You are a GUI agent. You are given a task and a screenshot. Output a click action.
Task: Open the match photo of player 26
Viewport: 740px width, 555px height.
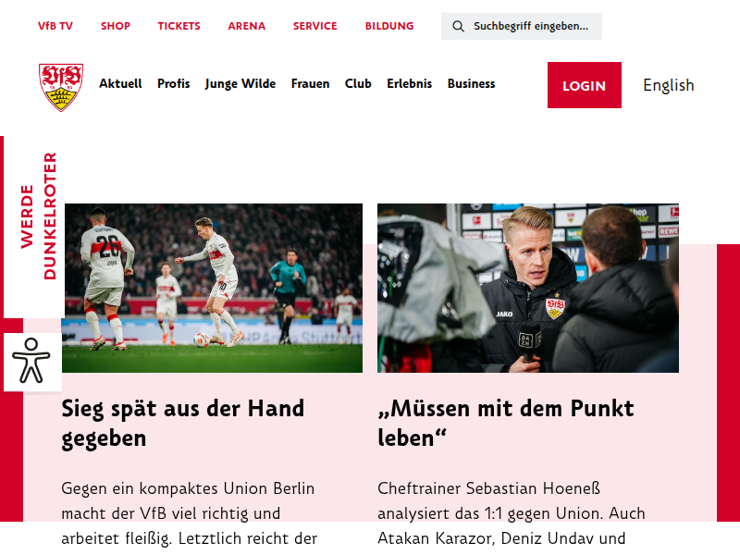pyautogui.click(x=212, y=288)
